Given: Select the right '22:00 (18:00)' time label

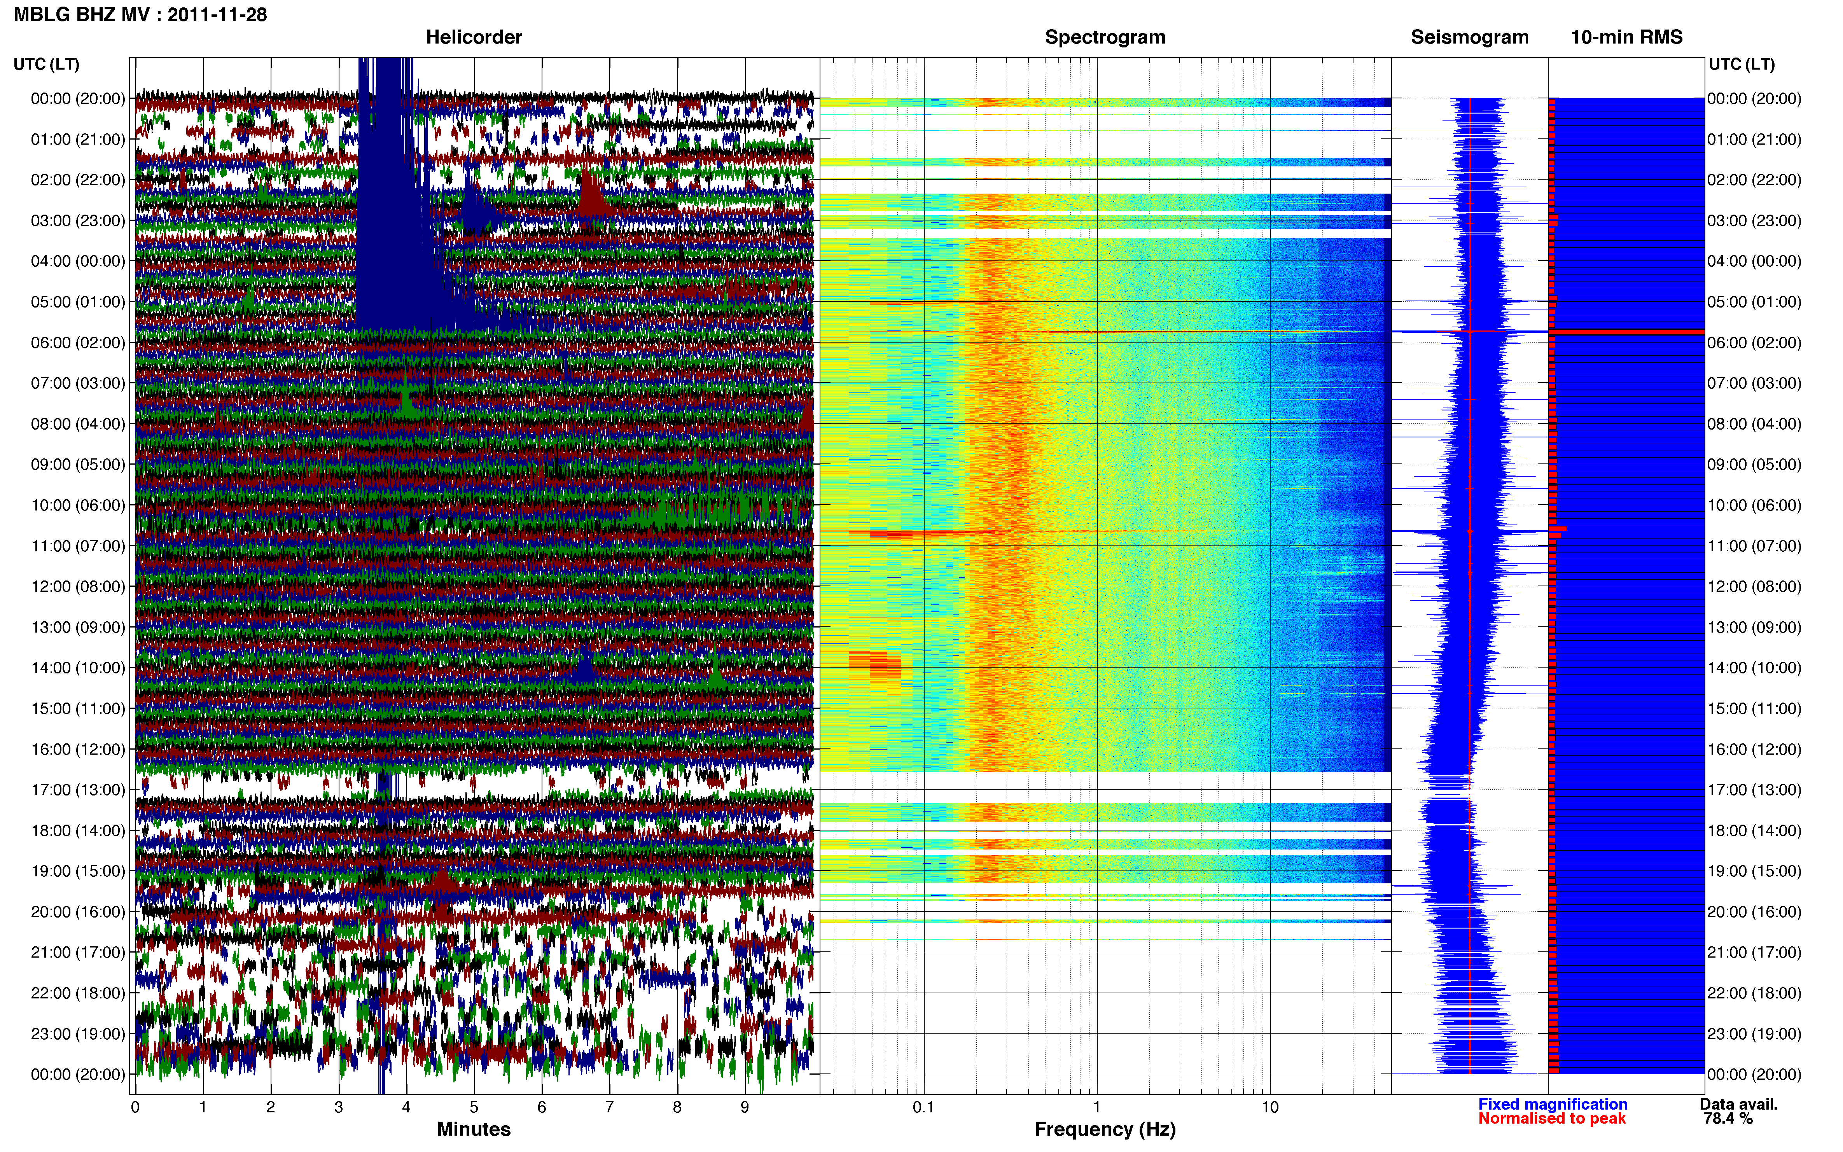Looking at the screenshot, I should [x=1755, y=993].
